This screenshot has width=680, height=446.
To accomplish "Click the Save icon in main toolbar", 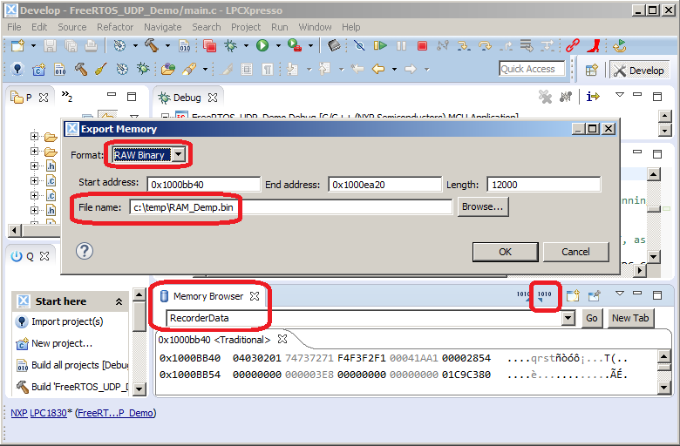I will (x=50, y=45).
